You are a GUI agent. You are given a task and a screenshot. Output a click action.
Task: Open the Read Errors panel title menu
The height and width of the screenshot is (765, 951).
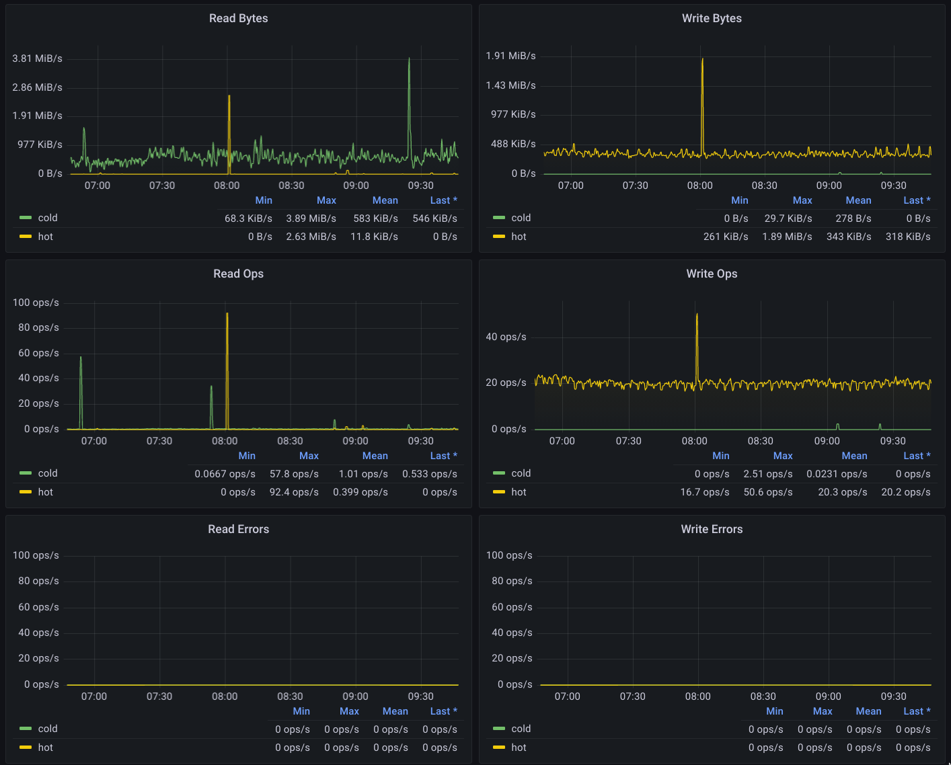pos(238,529)
